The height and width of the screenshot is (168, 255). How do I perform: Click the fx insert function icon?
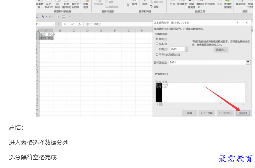(80, 24)
